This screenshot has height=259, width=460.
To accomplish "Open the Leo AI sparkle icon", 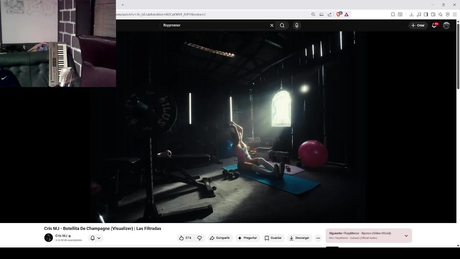I will (x=440, y=14).
